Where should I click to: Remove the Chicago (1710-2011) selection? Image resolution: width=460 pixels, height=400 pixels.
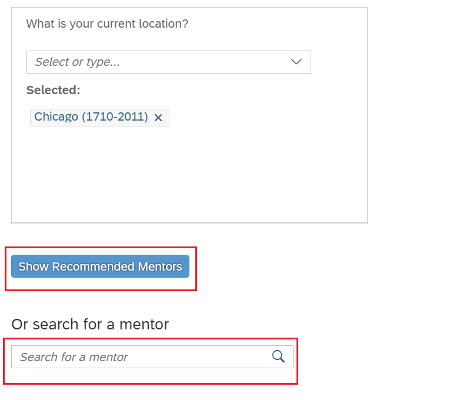coord(158,118)
